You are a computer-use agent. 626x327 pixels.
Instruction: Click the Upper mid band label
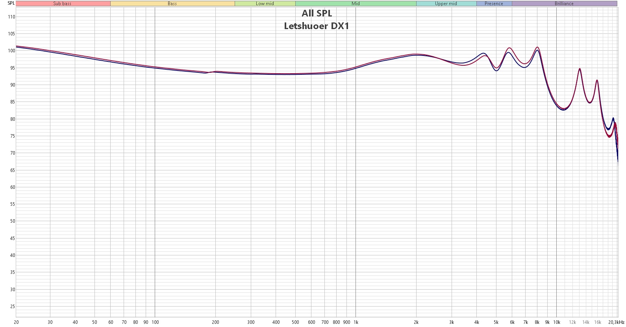446,4
